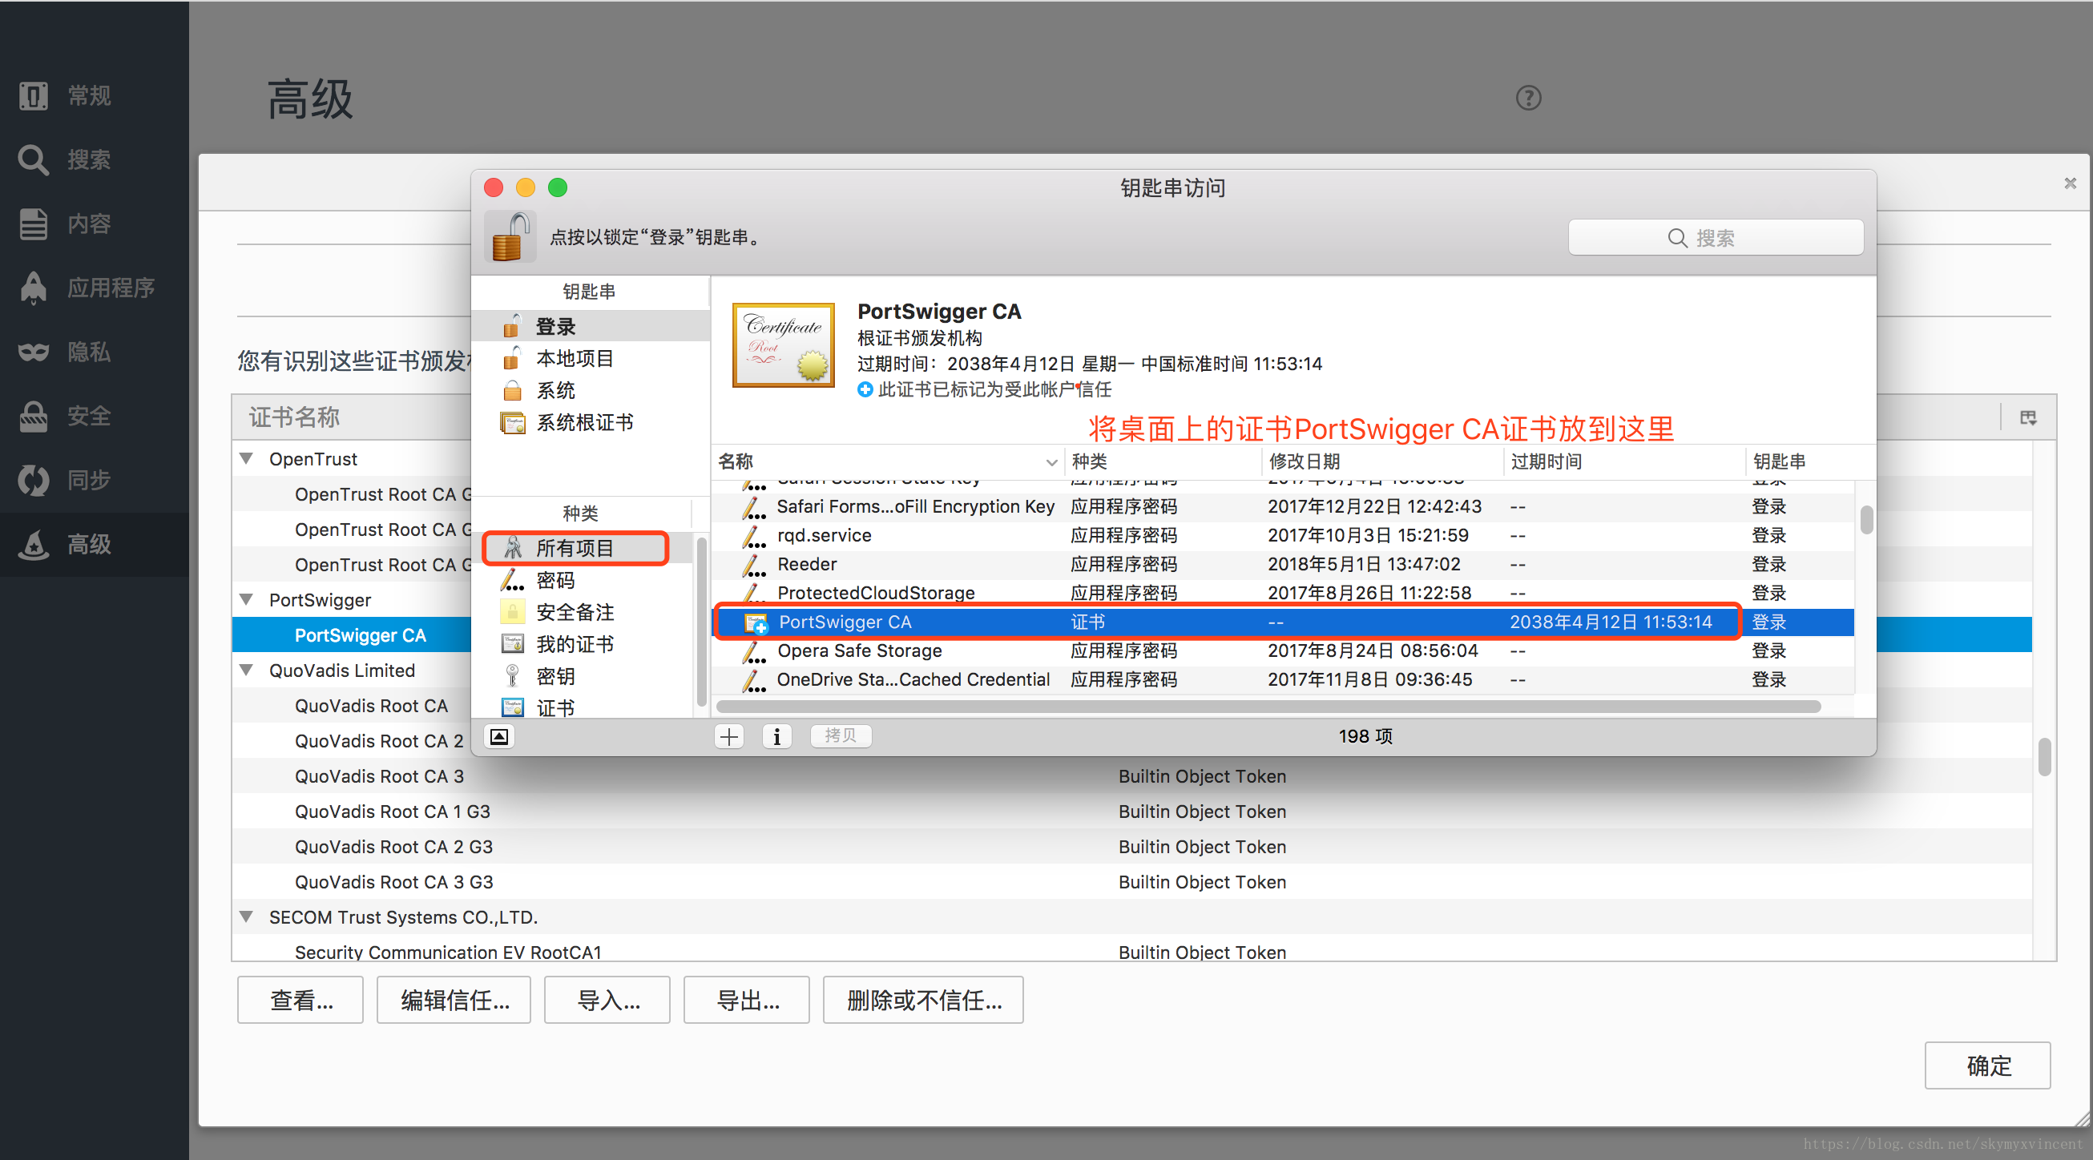Click the 查看... button
This screenshot has width=2093, height=1160.
click(x=300, y=1000)
